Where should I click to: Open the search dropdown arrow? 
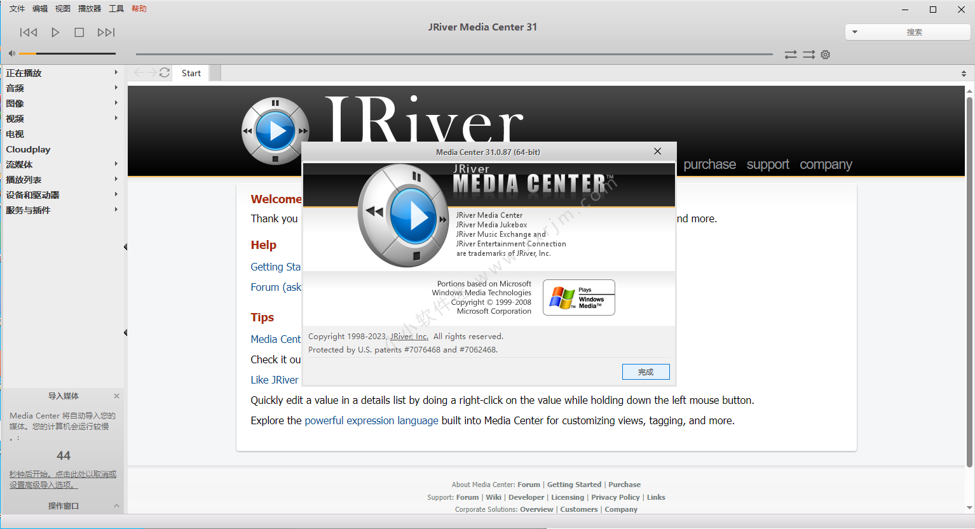click(854, 31)
